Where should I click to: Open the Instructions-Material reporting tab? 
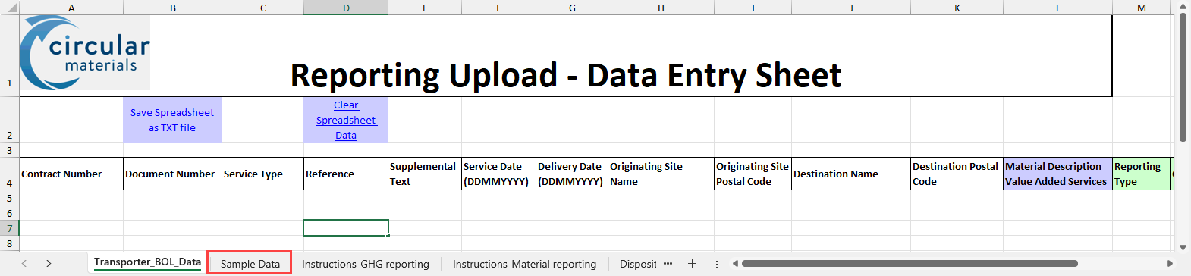(524, 264)
